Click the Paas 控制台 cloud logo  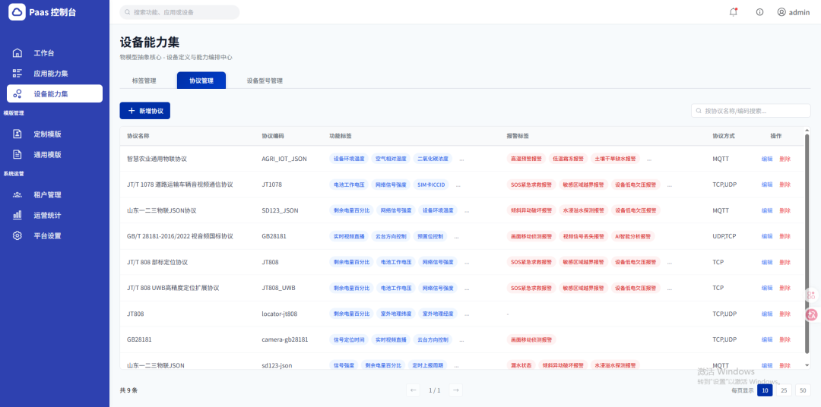pos(17,12)
